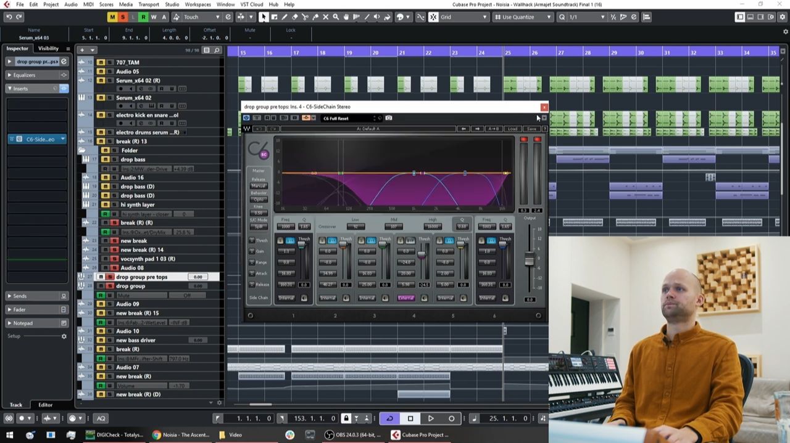
Task: Select the Object Selection arrow tool
Action: coord(264,17)
